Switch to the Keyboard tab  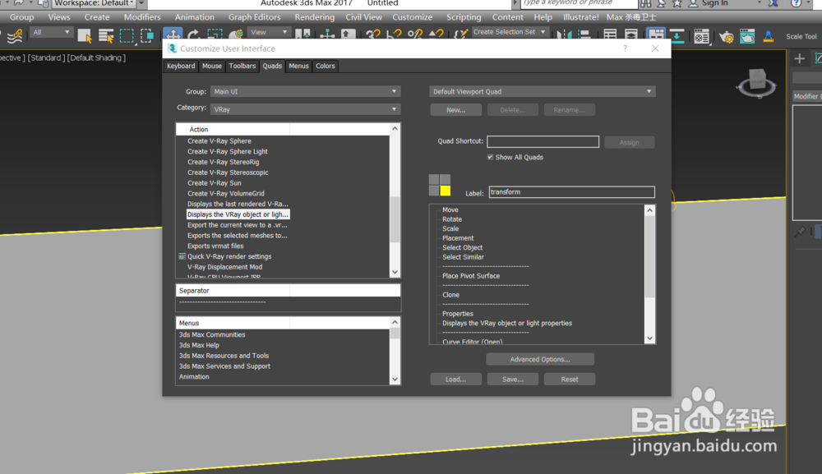pos(181,66)
